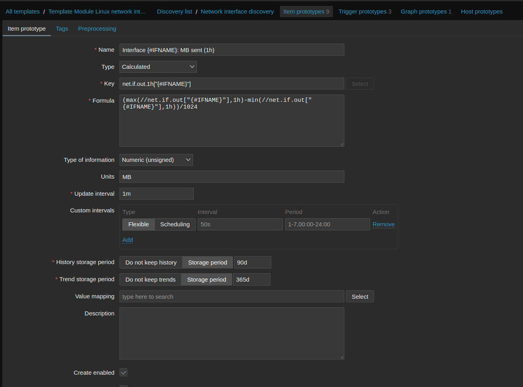The height and width of the screenshot is (387, 523).
Task: Go to All templates breadcrumb
Action: (23, 12)
